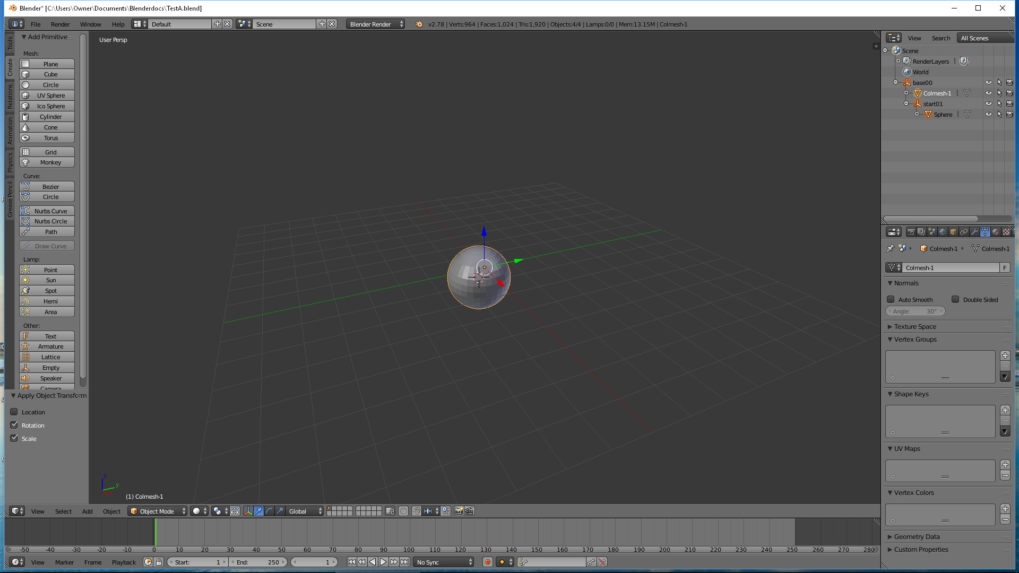Play animation forward in timeline
1019x573 pixels.
click(383, 562)
